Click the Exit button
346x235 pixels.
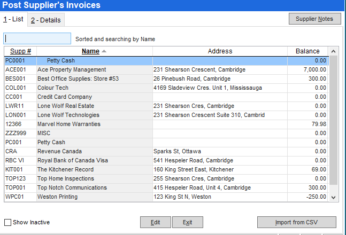point(187,222)
